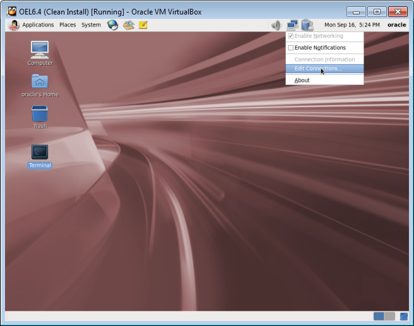This screenshot has height=326, width=414.
Task: Choose Edit Connections... menu entry
Action: click(324, 69)
